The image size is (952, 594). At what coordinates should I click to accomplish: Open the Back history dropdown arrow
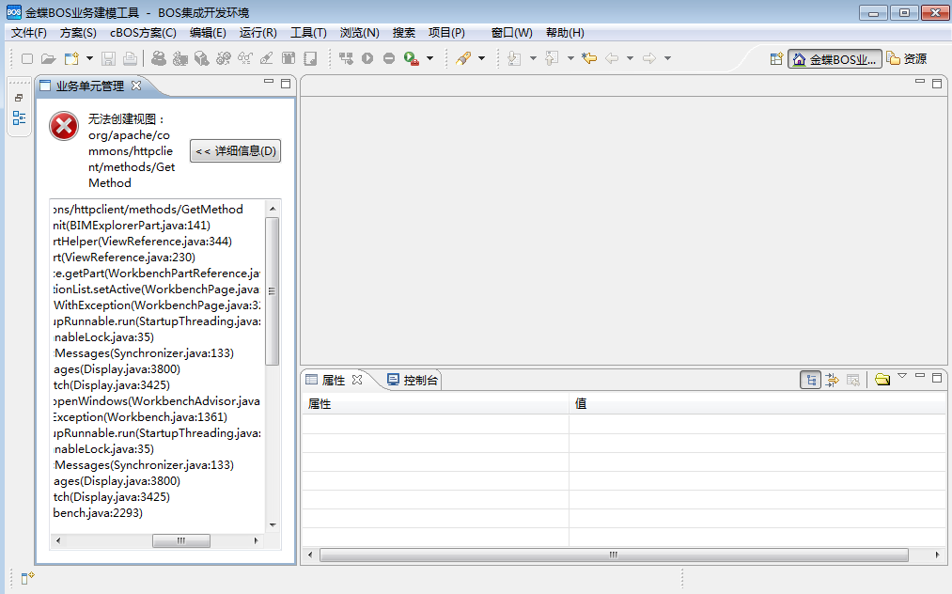(631, 58)
